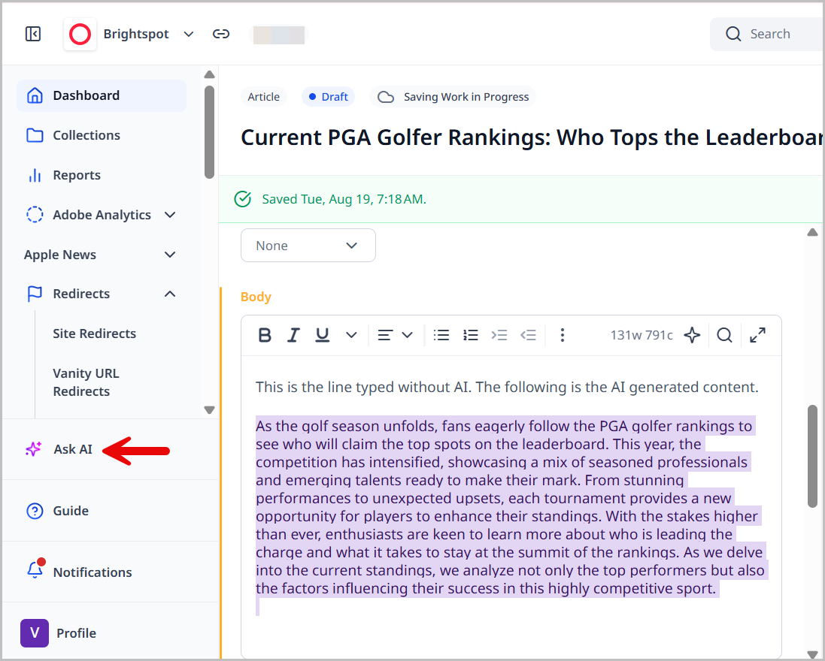Apply underline formatting in Body toolbar
The image size is (825, 661).
tap(323, 335)
